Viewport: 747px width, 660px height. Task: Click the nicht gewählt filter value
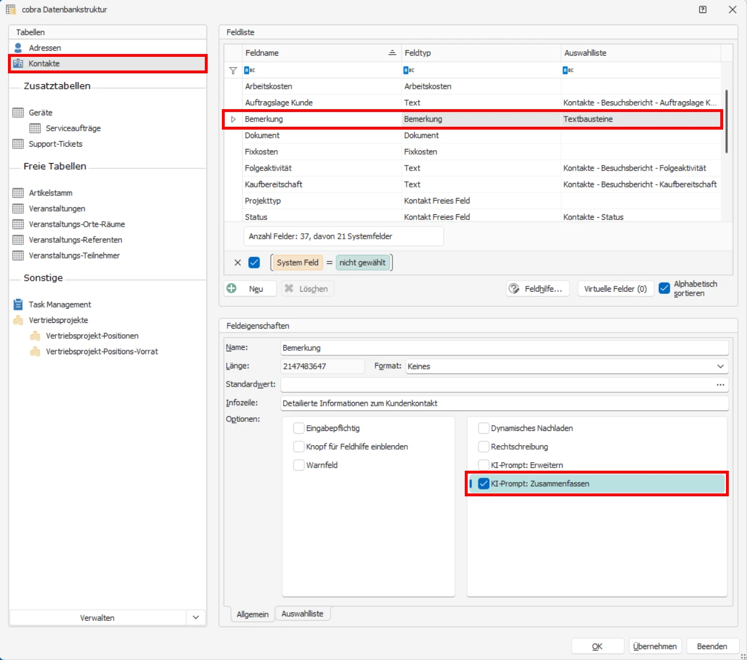coord(362,263)
